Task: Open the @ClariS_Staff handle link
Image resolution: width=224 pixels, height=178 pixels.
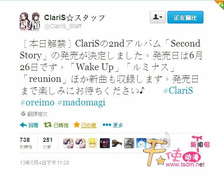Action: tap(63, 26)
